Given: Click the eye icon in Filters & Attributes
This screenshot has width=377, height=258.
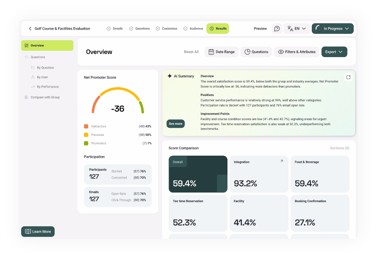Looking at the screenshot, I should coord(281,52).
